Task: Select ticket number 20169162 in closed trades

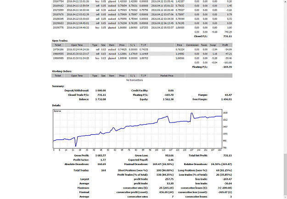Action: pyautogui.click(x=58, y=6)
